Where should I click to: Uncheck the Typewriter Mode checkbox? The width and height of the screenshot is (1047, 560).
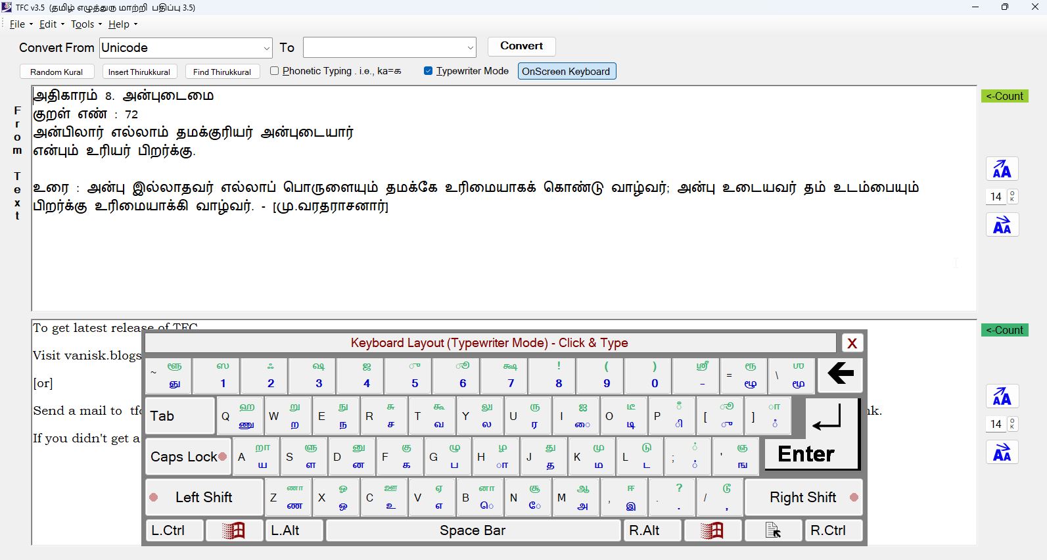tap(429, 71)
